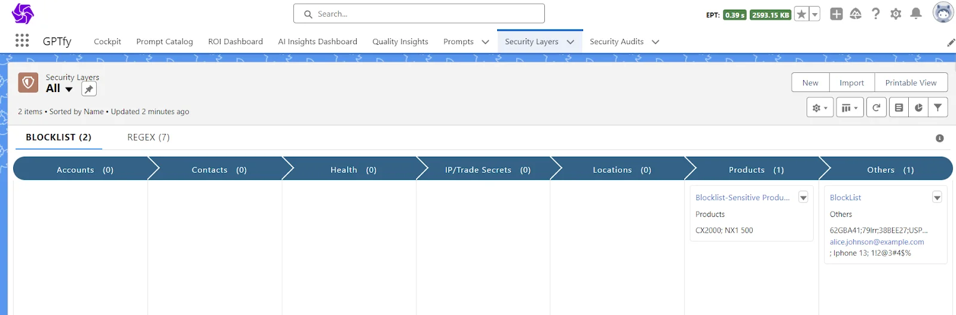Open the charts panel icon
This screenshot has height=315, width=956.
point(918,108)
